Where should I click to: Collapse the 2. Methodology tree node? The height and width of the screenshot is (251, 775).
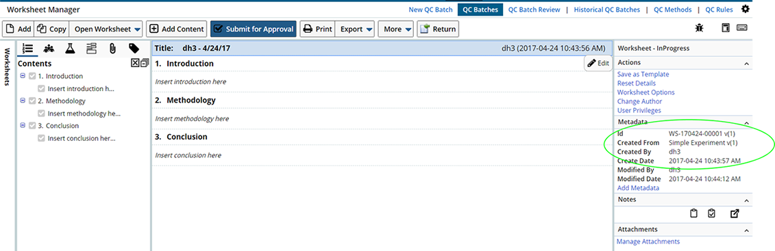point(23,100)
